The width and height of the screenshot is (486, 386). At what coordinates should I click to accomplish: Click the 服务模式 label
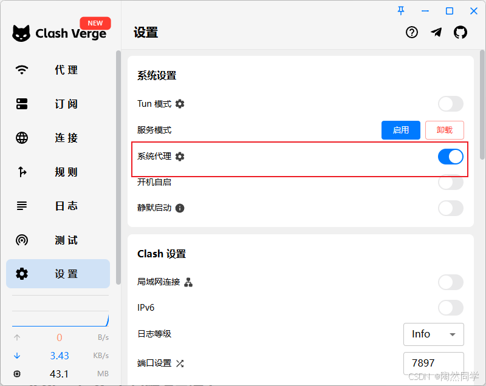[x=154, y=130]
